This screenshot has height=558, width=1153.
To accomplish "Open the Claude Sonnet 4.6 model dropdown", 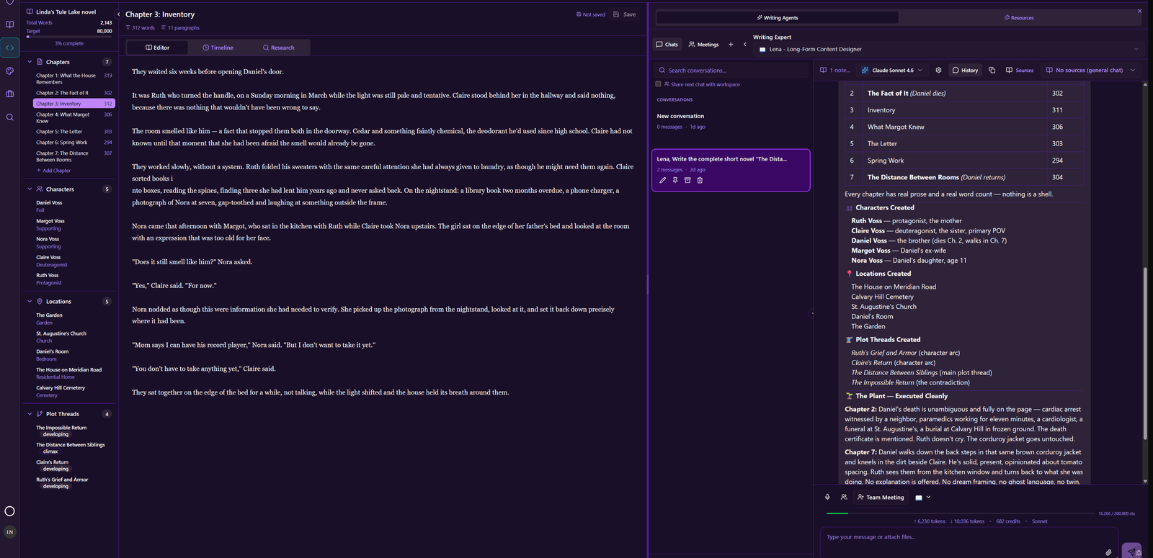I will pyautogui.click(x=892, y=71).
